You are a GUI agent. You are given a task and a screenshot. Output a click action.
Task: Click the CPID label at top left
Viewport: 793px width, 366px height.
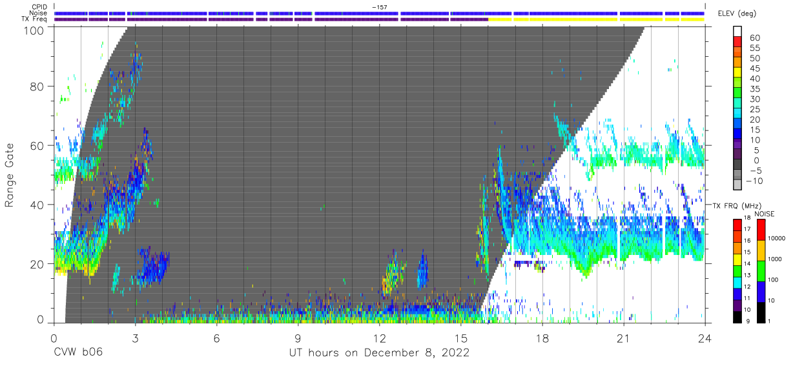point(39,6)
